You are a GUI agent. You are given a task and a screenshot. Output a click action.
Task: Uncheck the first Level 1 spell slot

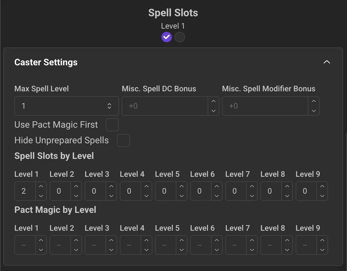tap(167, 37)
